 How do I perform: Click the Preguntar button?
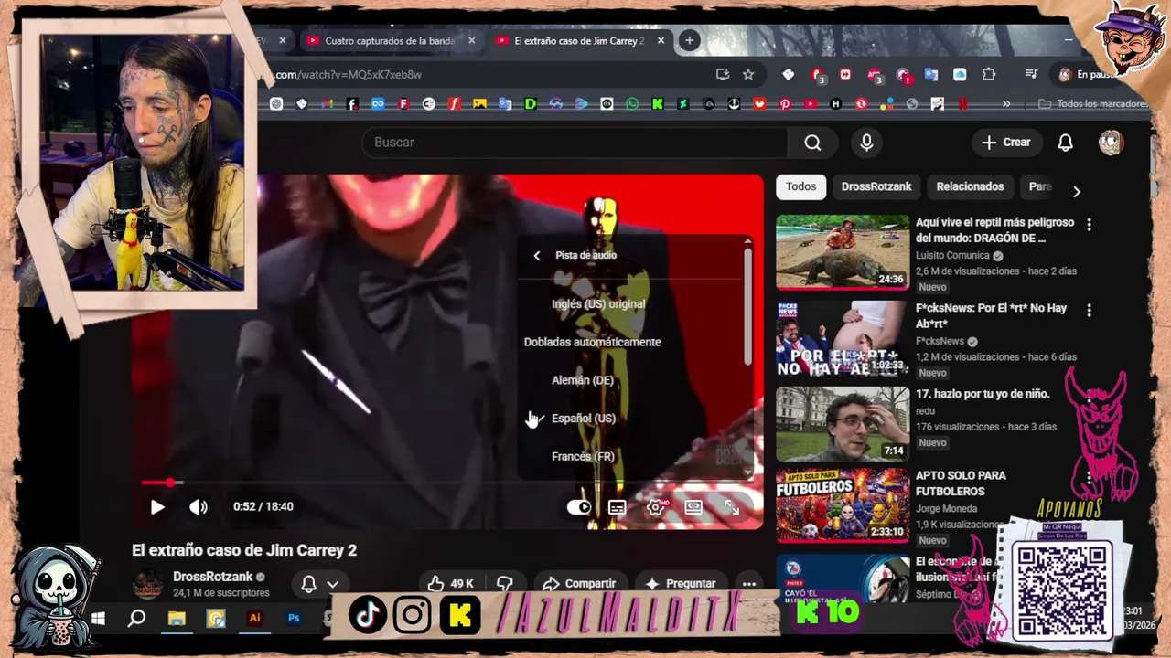point(680,583)
